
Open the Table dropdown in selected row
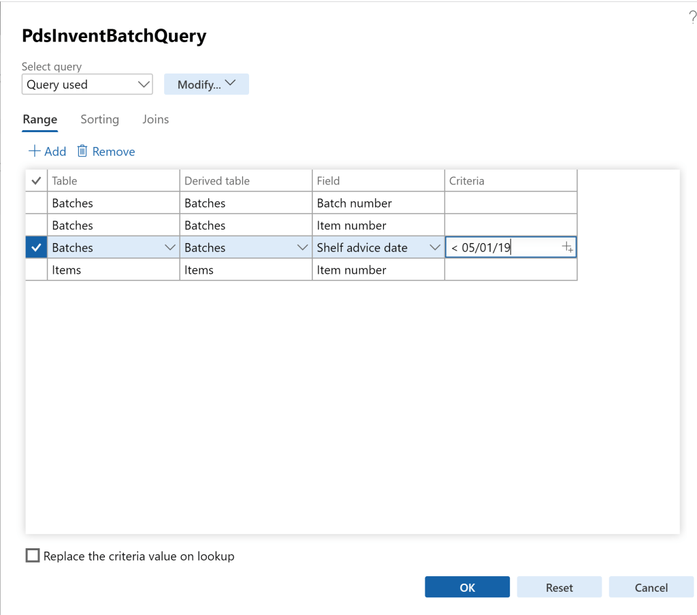pos(170,248)
